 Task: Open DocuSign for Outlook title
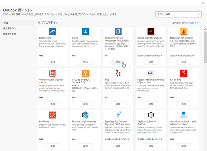(181, 38)
